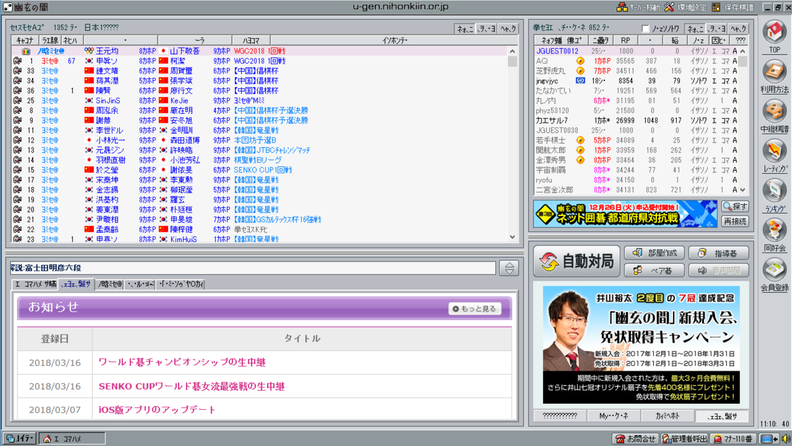Select the お知らせ tab above the notice panel
The width and height of the screenshot is (792, 446).
[x=76, y=284]
